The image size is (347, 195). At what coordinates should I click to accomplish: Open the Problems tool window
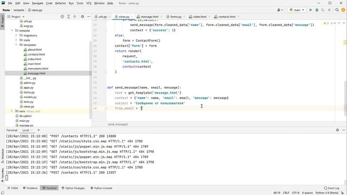click(x=30, y=188)
